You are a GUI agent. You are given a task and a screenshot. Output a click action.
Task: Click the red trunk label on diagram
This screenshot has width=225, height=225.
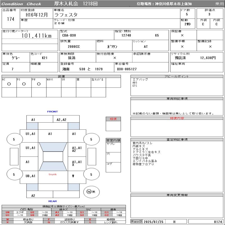(53, 174)
